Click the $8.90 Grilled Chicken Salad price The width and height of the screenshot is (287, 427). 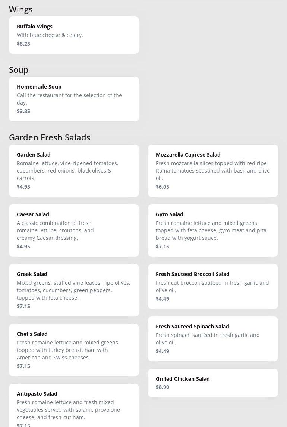(163, 387)
